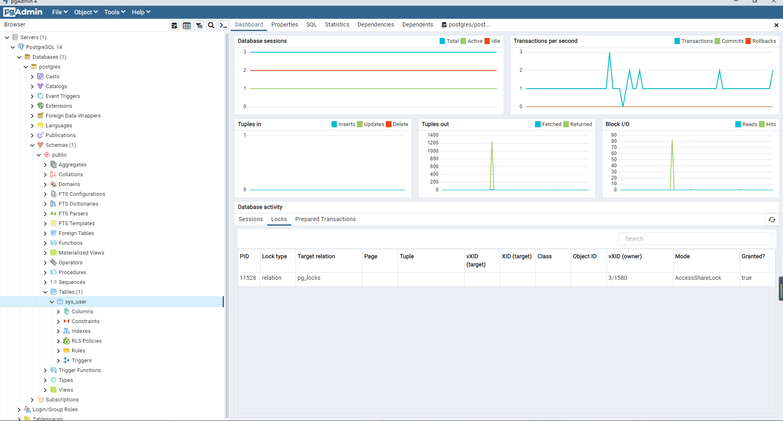Open the Prepared Transactions tab
The width and height of the screenshot is (783, 421).
[325, 219]
